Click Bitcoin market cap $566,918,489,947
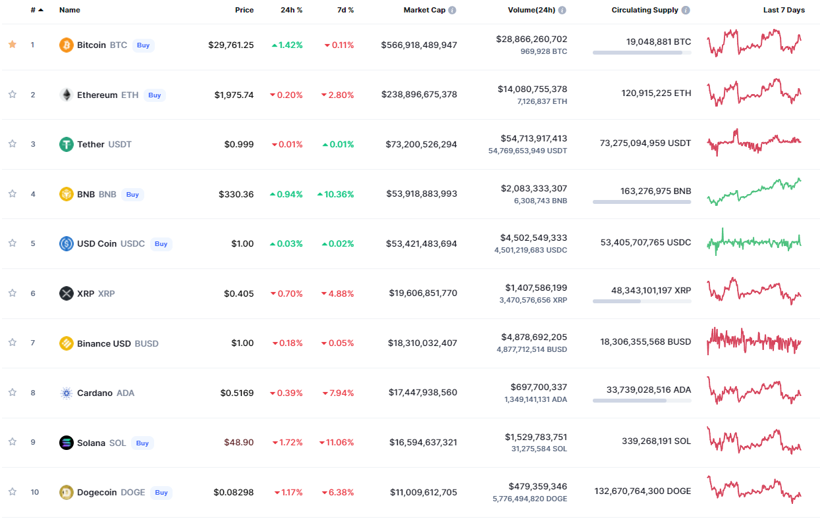The image size is (820, 521). coord(419,45)
